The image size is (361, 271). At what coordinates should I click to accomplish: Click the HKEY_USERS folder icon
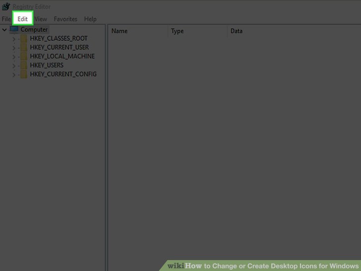pyautogui.click(x=24, y=66)
